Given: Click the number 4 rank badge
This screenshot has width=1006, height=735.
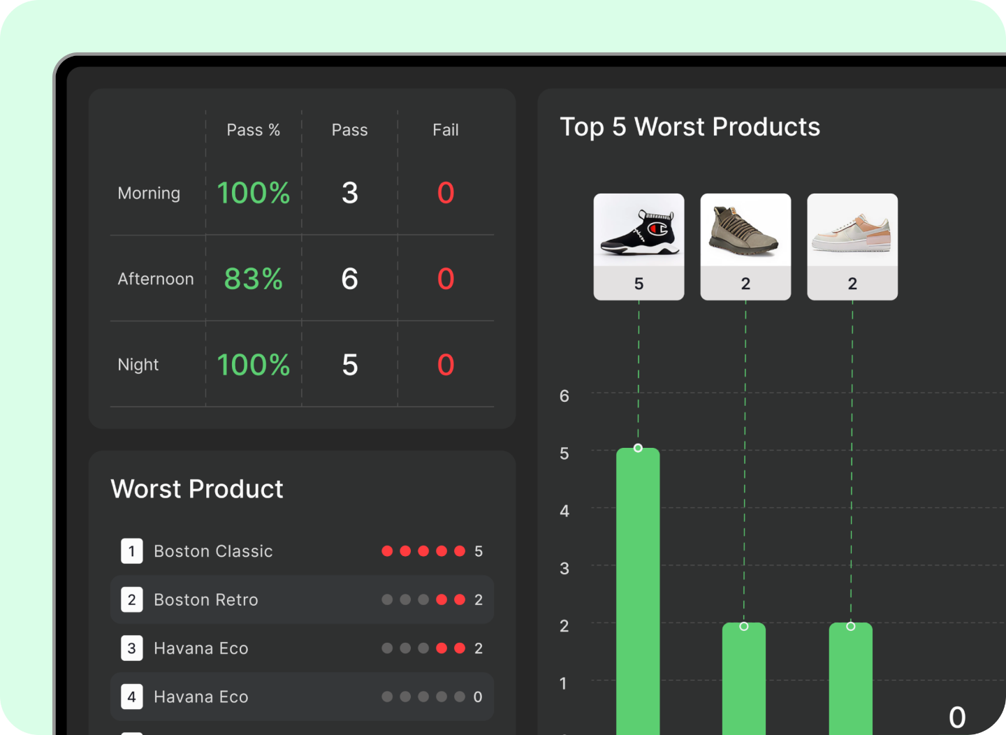Looking at the screenshot, I should (131, 697).
